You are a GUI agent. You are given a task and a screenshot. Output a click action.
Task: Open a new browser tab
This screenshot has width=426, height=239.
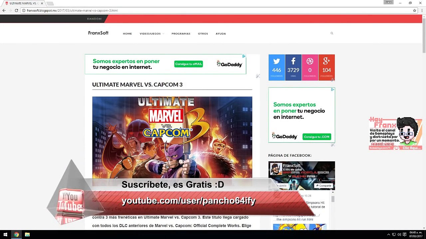(x=50, y=3)
